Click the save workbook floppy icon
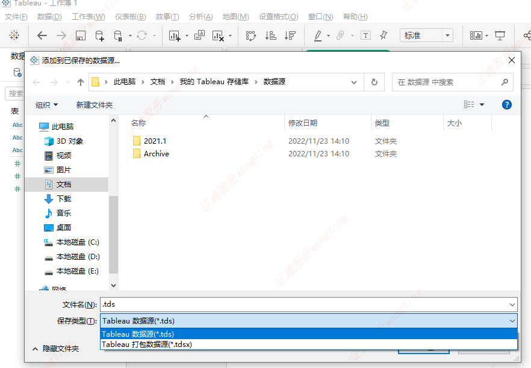The image size is (531, 368). pyautogui.click(x=81, y=35)
